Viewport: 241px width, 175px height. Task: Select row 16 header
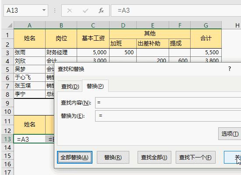tap(7, 164)
